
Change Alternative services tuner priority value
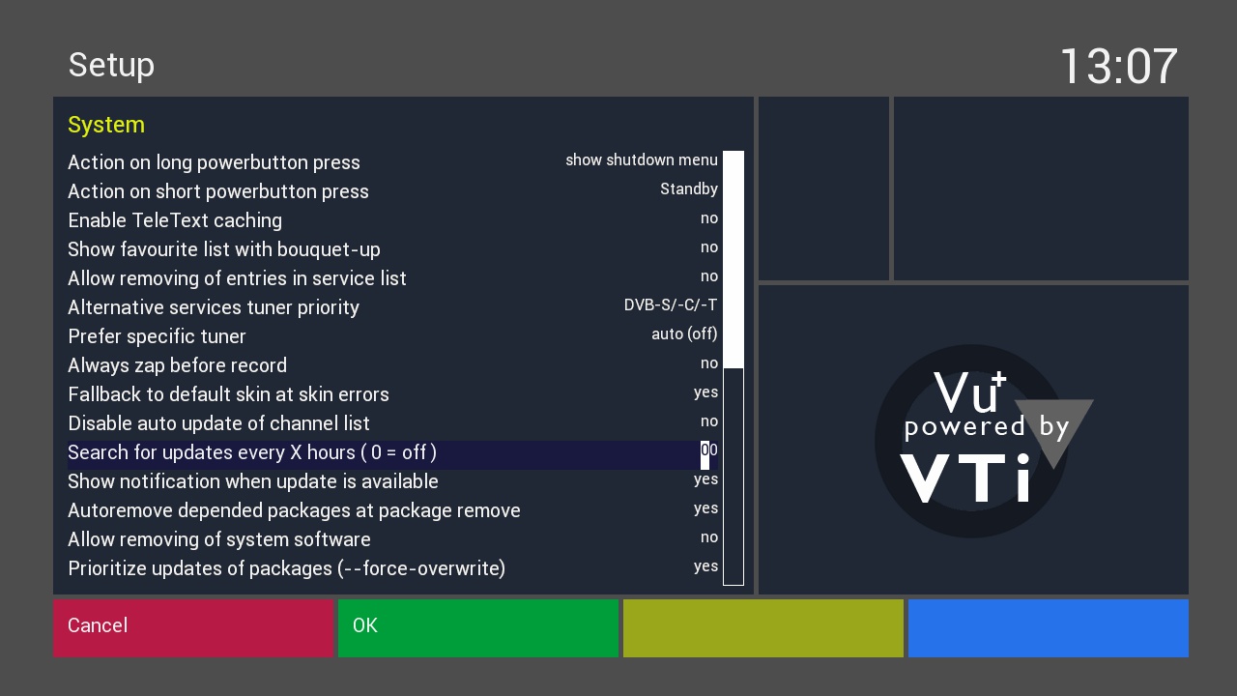point(671,305)
